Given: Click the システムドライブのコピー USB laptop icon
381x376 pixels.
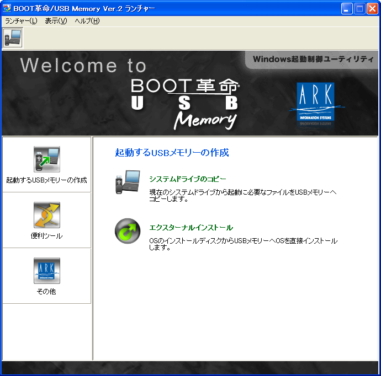Looking at the screenshot, I should [x=128, y=182].
